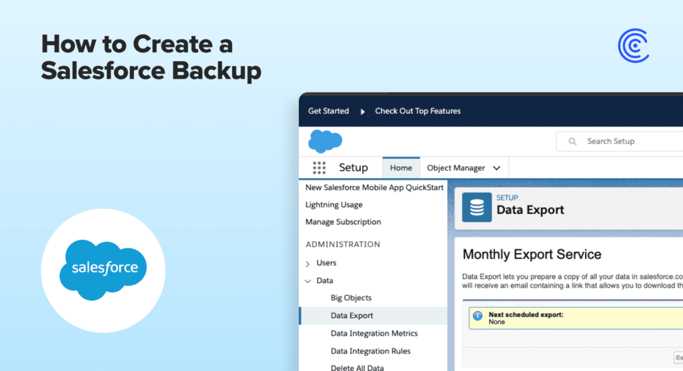
Task: Collapse the Data section chevron
Action: [308, 281]
